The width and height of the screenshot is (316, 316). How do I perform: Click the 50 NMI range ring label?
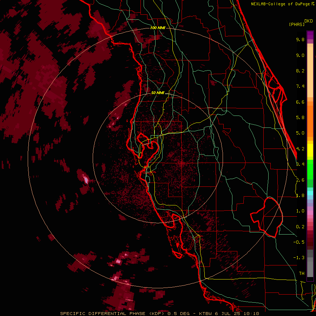tap(158, 93)
